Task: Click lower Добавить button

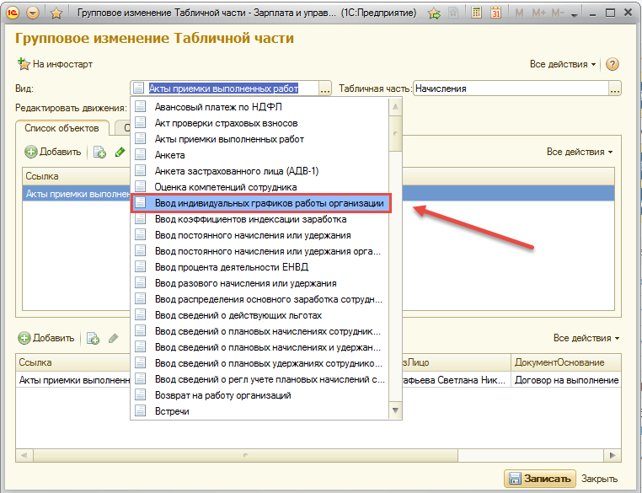Action: point(46,338)
